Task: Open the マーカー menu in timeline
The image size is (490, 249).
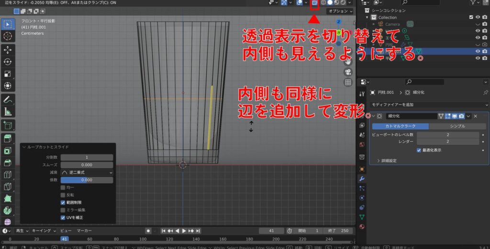Action: click(x=85, y=230)
